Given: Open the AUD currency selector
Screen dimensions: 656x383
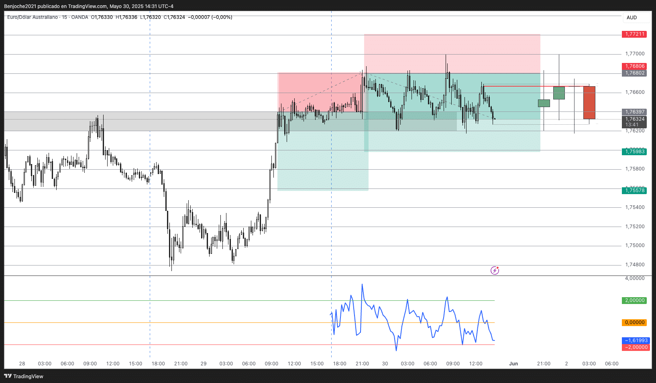Looking at the screenshot, I should point(636,18).
